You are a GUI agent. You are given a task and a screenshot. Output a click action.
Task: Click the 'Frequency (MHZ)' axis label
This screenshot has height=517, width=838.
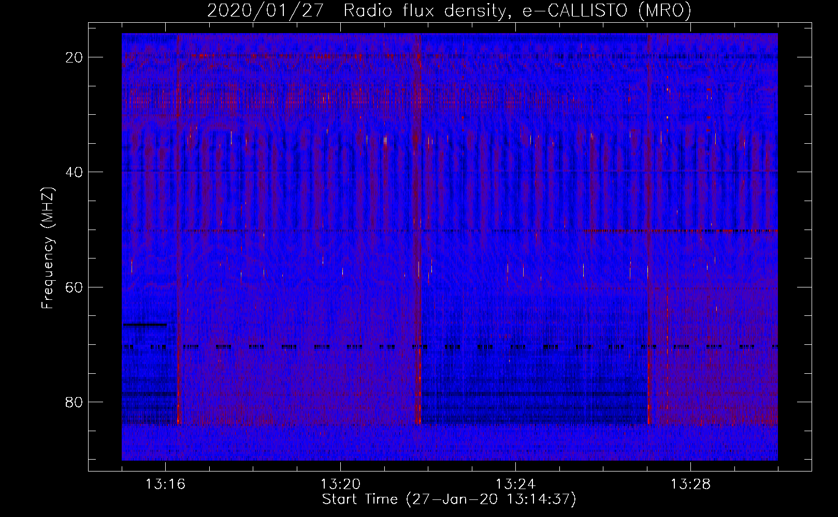coord(48,248)
